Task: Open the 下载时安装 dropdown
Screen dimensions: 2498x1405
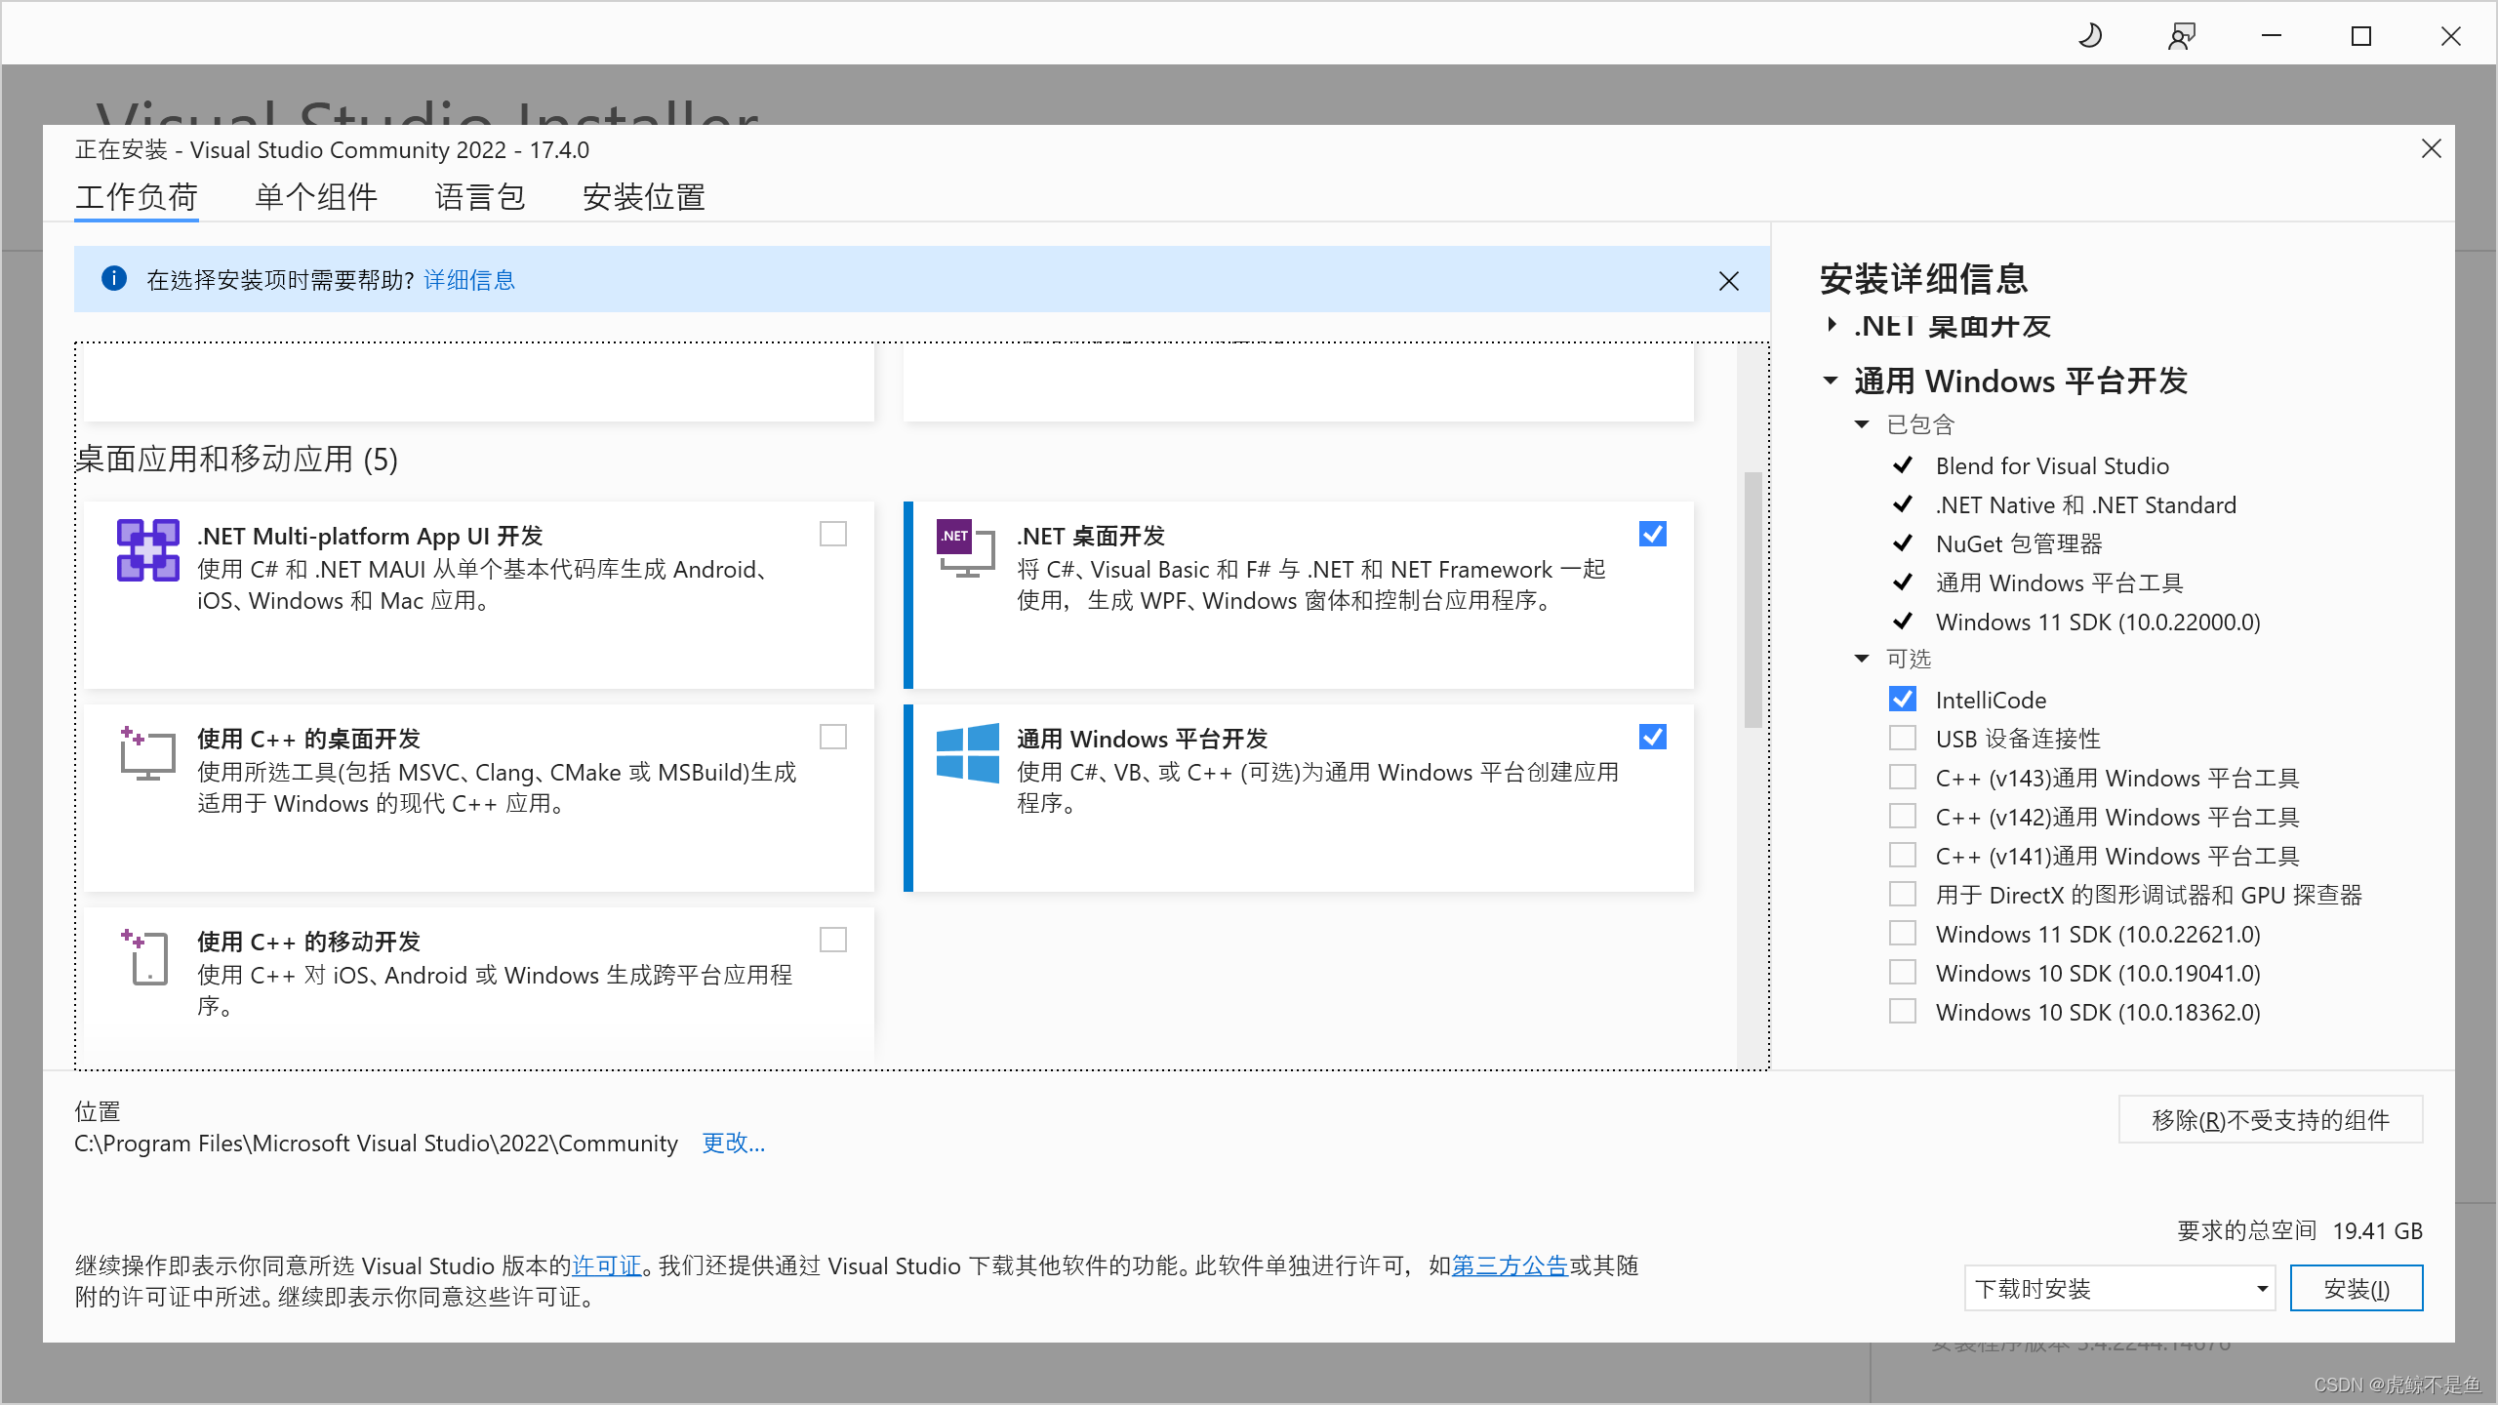Action: [2119, 1288]
